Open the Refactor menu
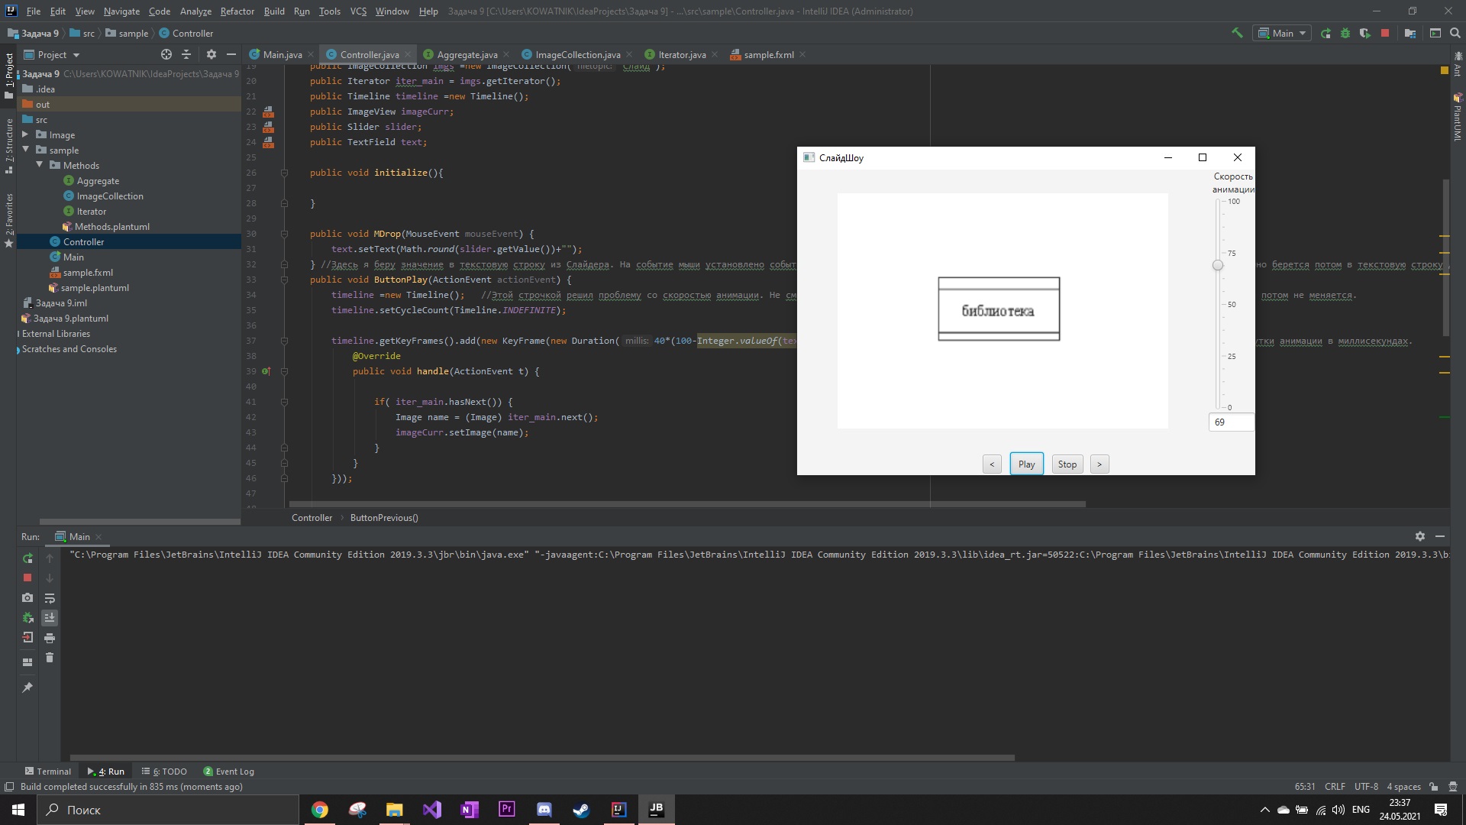 coord(237,11)
